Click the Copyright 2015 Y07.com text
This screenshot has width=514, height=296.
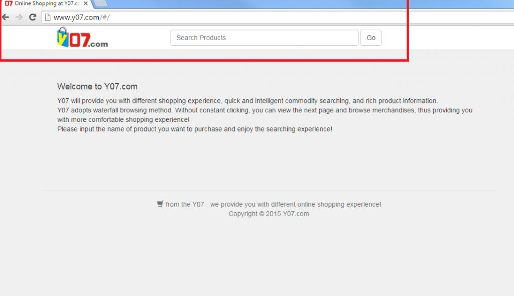click(x=269, y=214)
